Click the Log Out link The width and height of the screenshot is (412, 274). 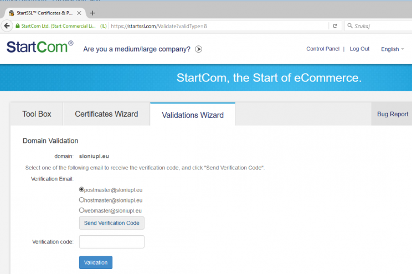click(x=359, y=49)
